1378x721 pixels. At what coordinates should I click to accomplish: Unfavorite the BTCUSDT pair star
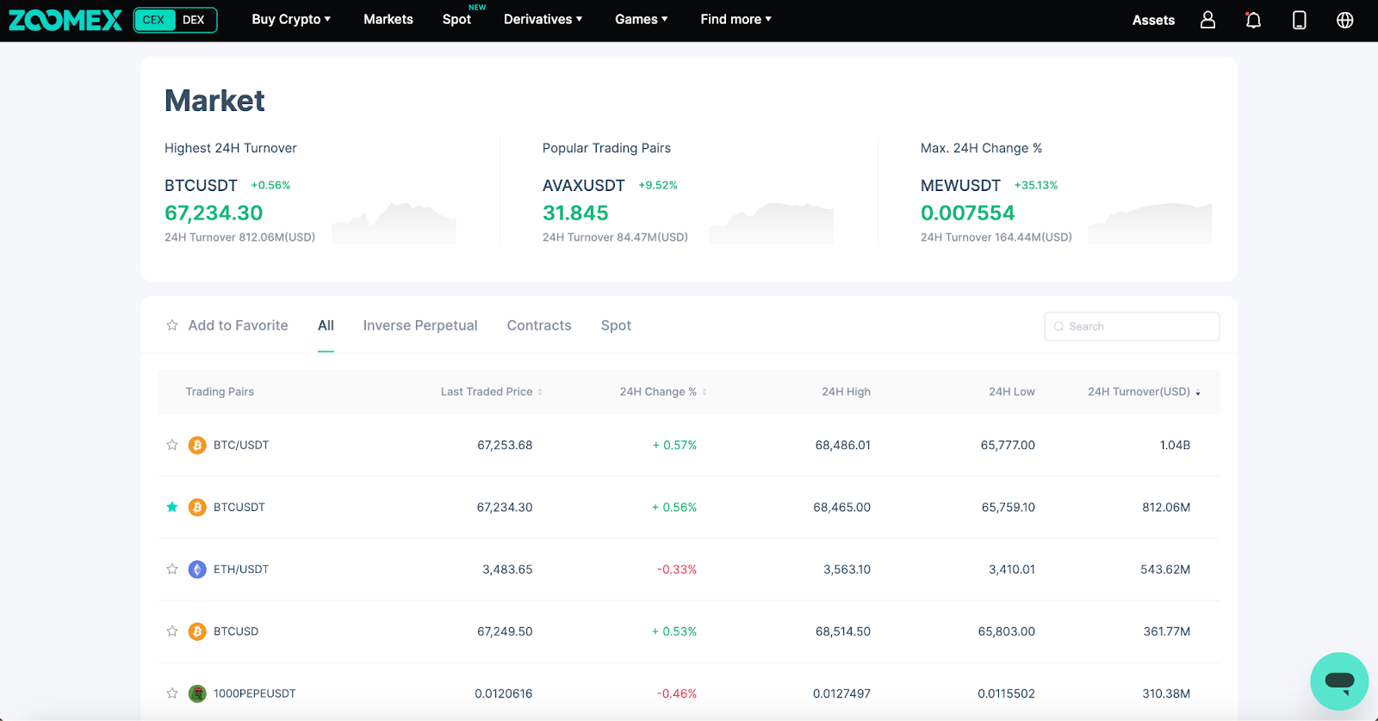[x=172, y=507]
